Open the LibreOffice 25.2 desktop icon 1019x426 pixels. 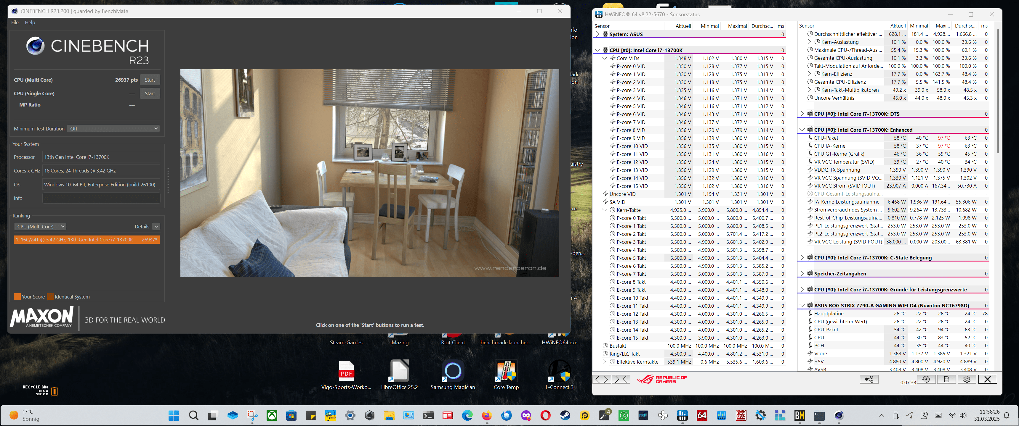399,375
